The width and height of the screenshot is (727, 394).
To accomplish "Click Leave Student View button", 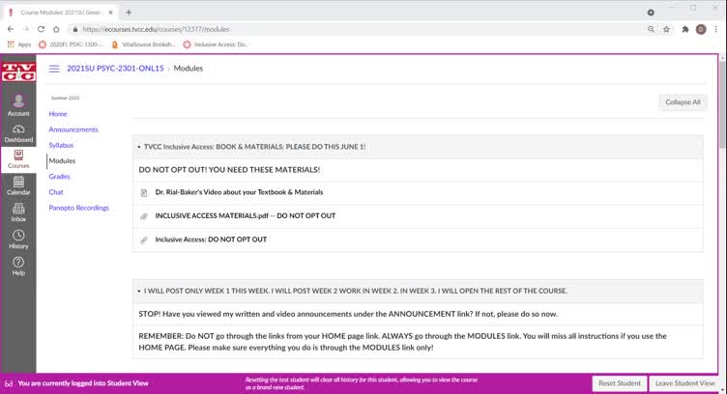I will pos(684,383).
